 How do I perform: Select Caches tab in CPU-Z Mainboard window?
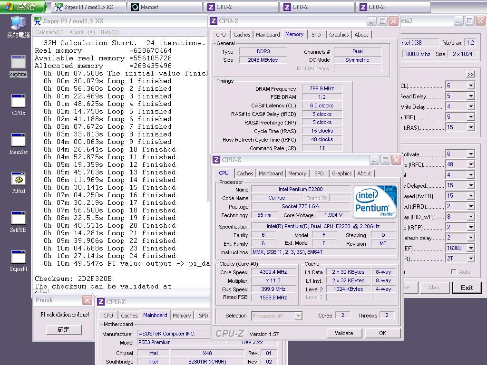point(129,316)
